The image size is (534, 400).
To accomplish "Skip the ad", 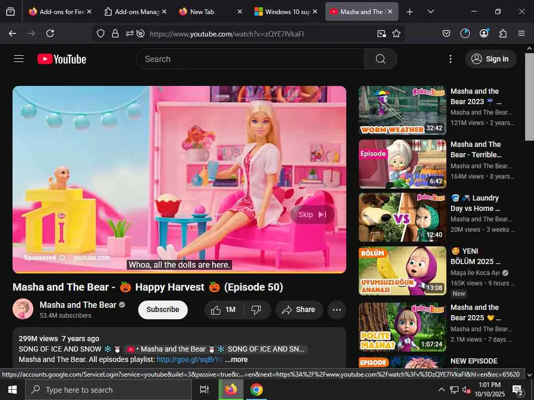I will pyautogui.click(x=312, y=215).
